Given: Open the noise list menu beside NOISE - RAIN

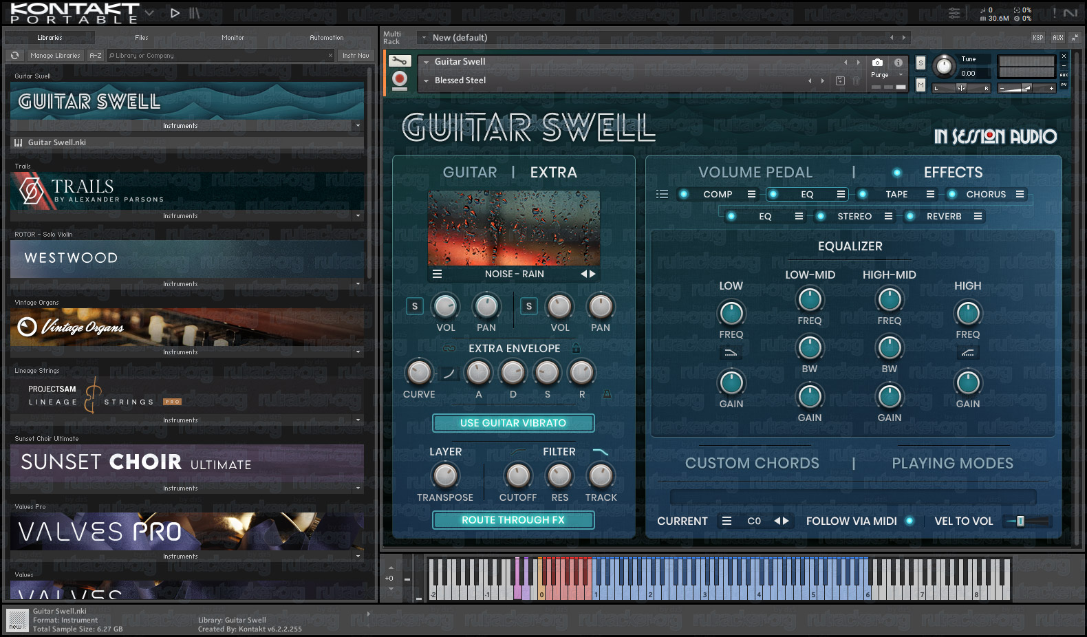Looking at the screenshot, I should 437,274.
